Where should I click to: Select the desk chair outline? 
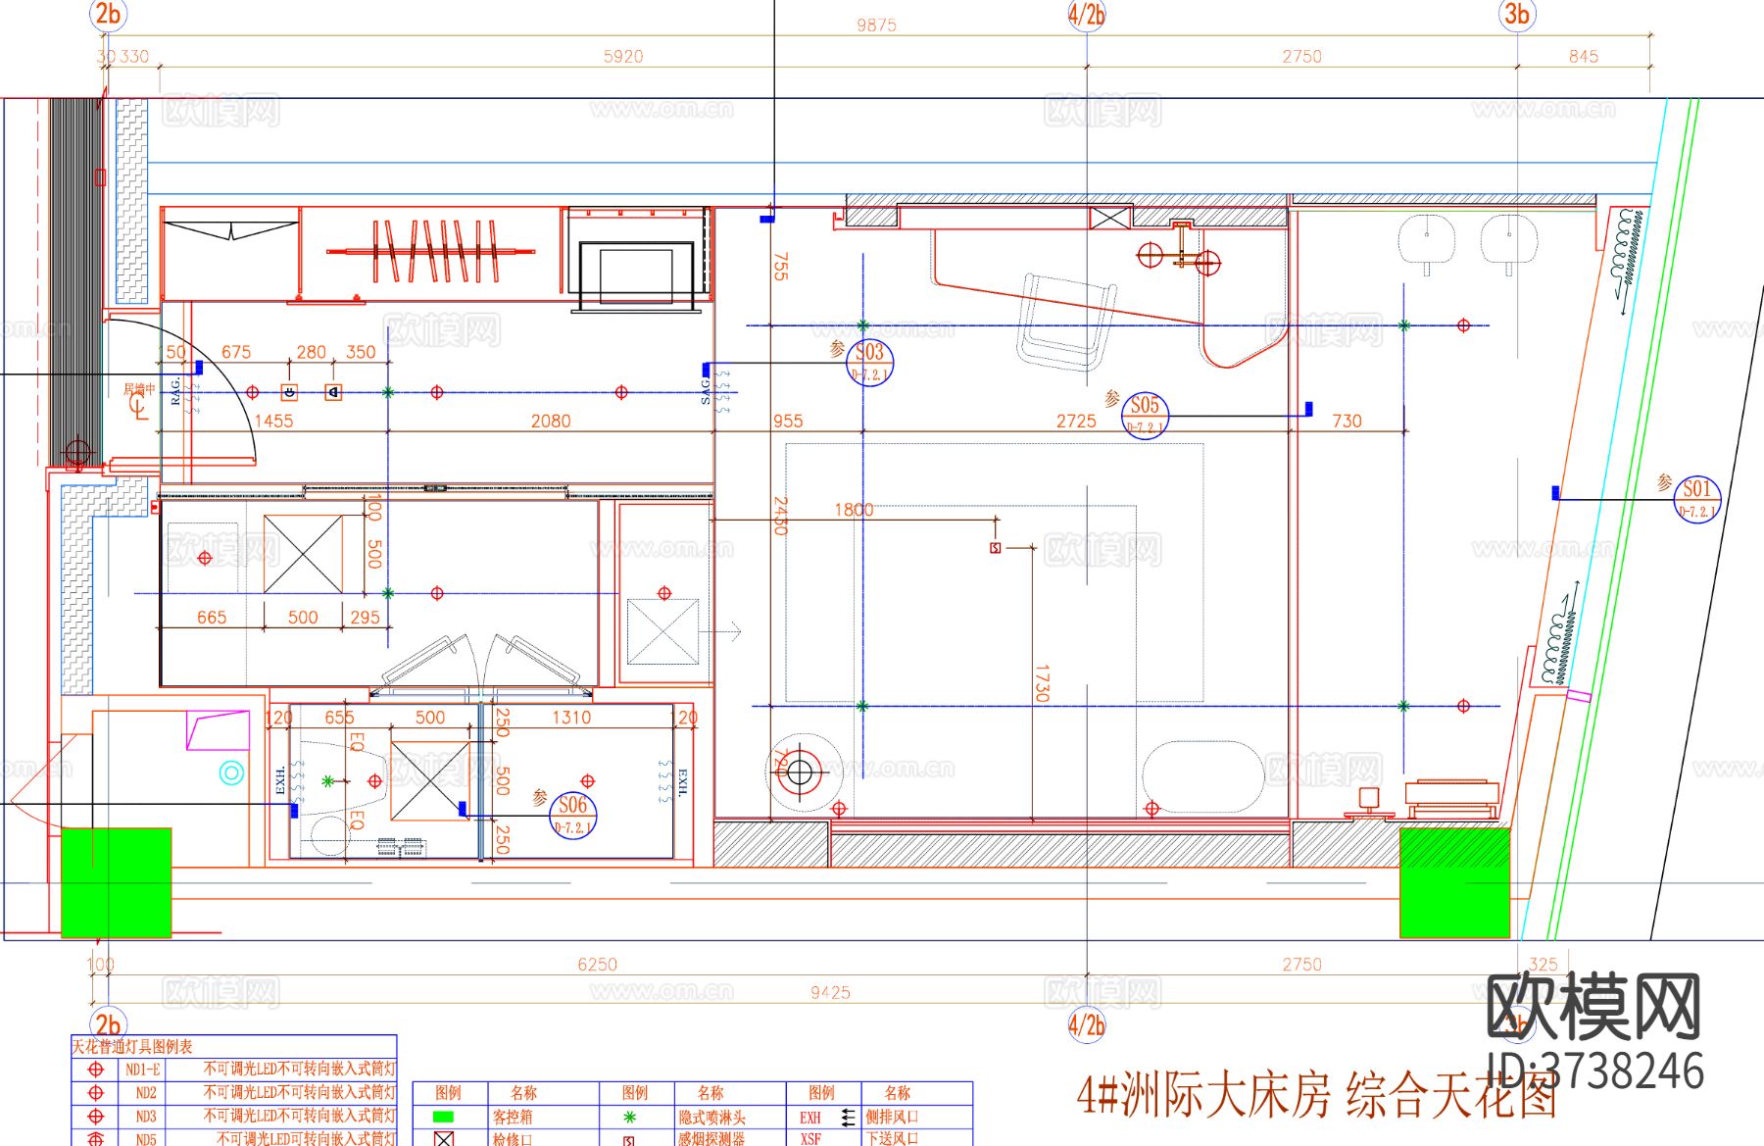coord(1066,322)
